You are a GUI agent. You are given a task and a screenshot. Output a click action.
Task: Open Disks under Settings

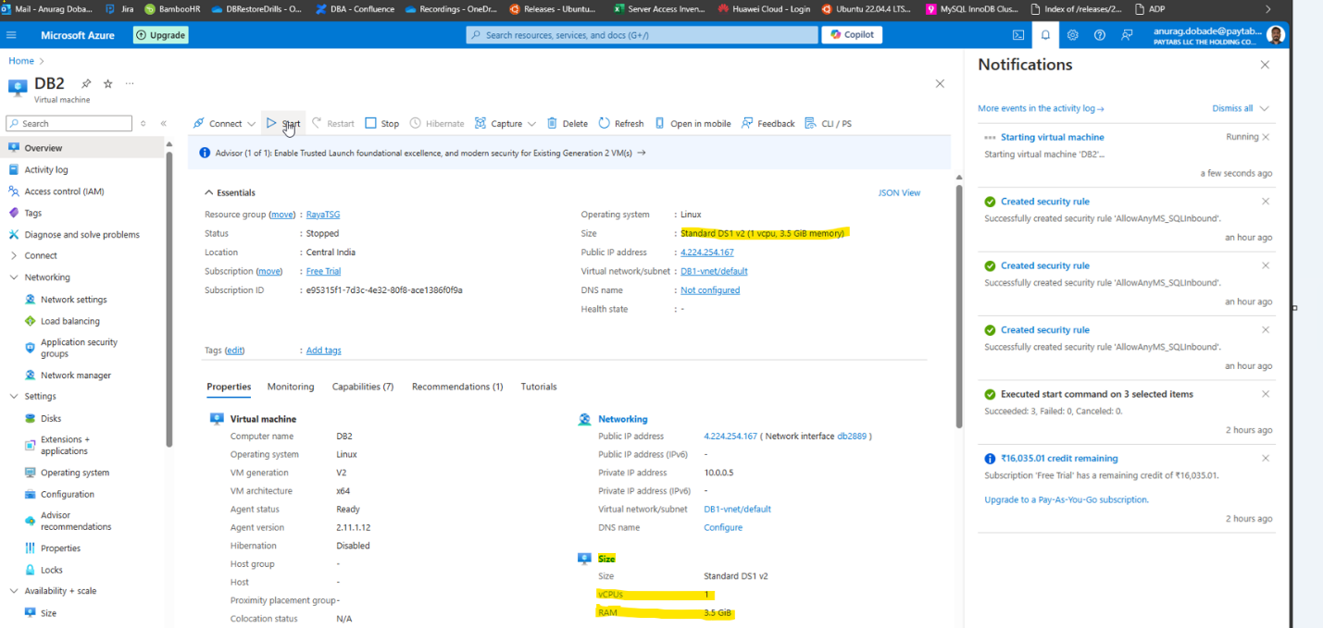[x=51, y=418]
